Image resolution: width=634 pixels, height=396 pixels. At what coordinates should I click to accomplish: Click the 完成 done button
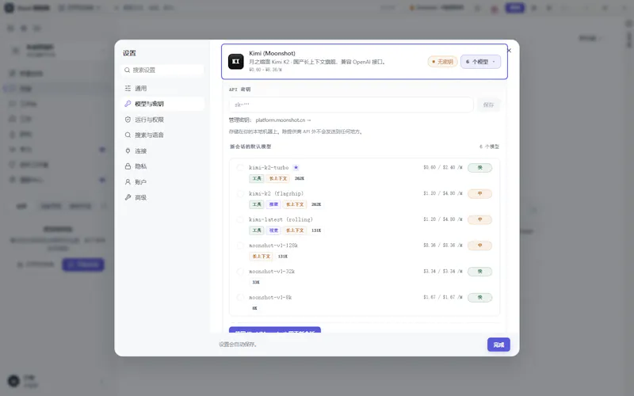498,345
